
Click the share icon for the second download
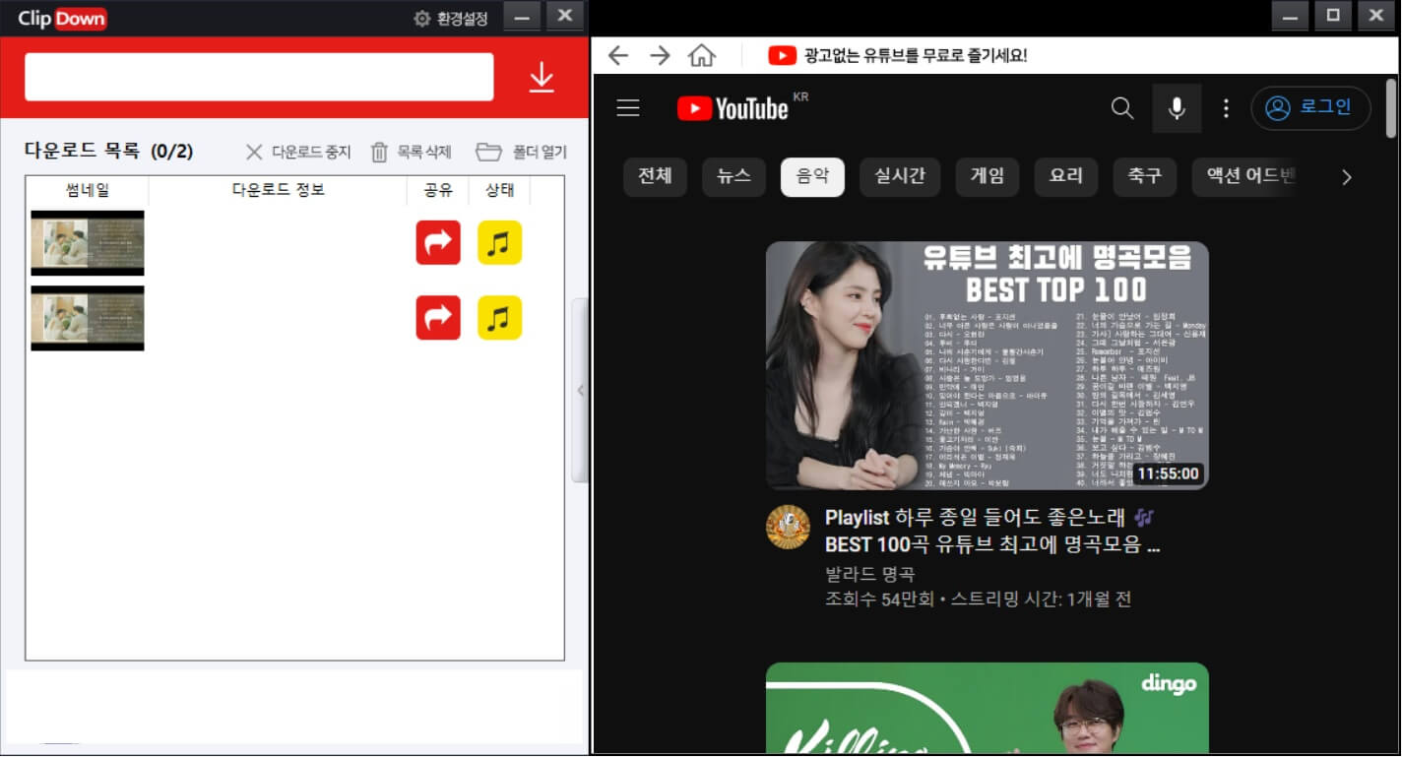coord(438,317)
